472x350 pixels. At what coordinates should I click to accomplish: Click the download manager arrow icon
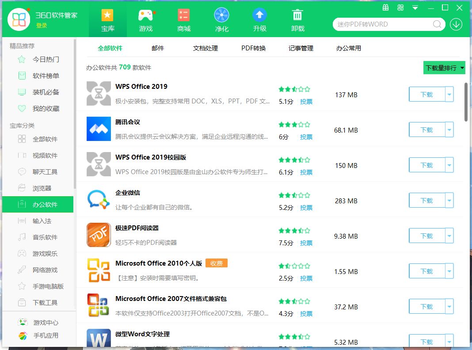tap(456, 24)
